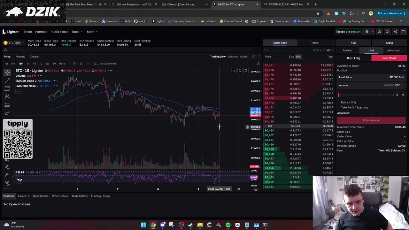
Task: Select the brush drawing tool
Action: coord(7,113)
